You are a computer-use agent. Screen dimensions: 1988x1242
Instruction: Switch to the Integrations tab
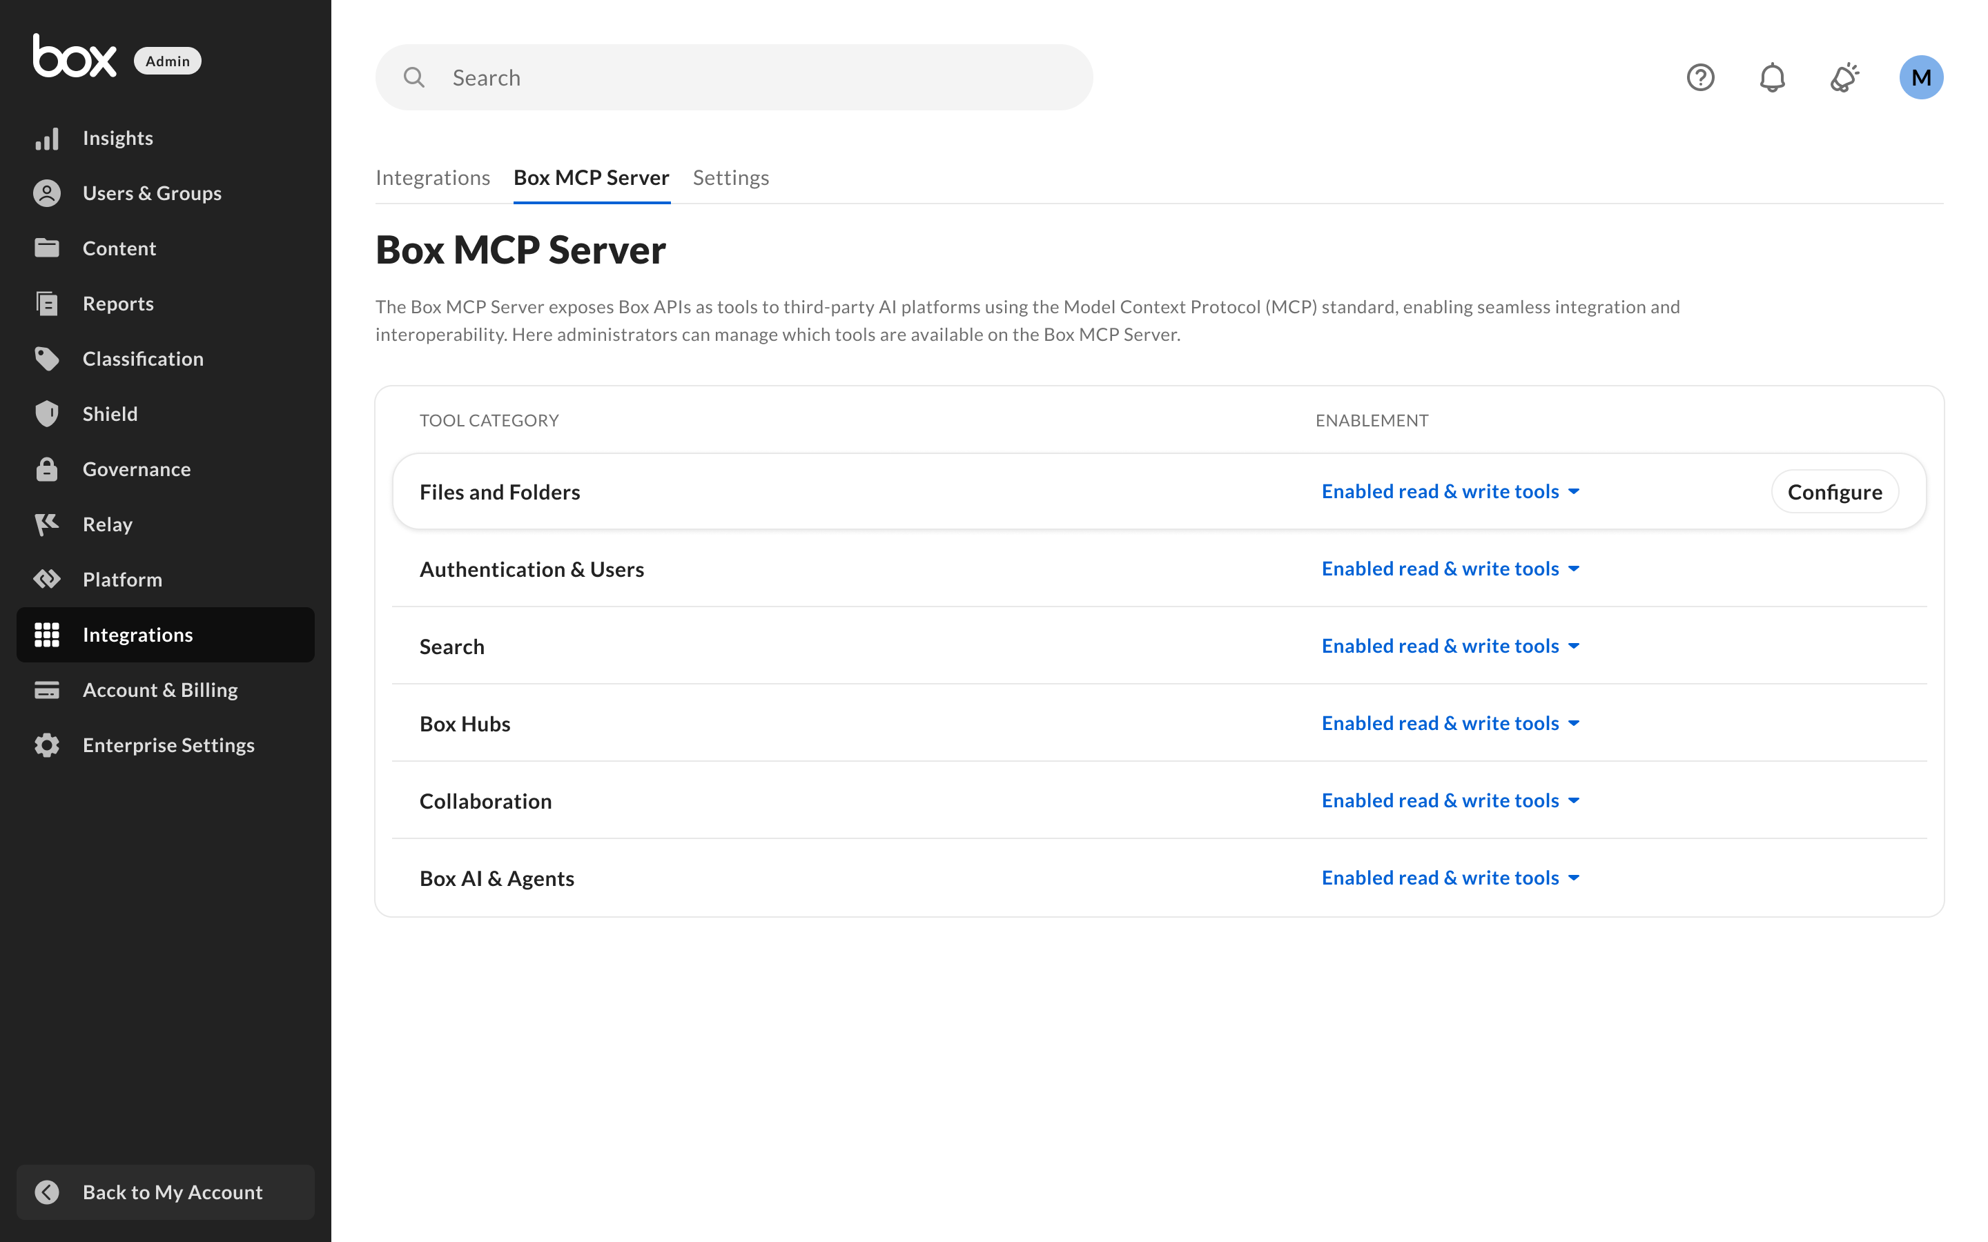[x=433, y=177]
